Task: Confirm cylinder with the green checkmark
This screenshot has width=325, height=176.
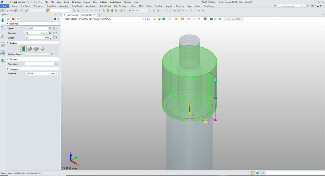Action: tap(8, 19)
